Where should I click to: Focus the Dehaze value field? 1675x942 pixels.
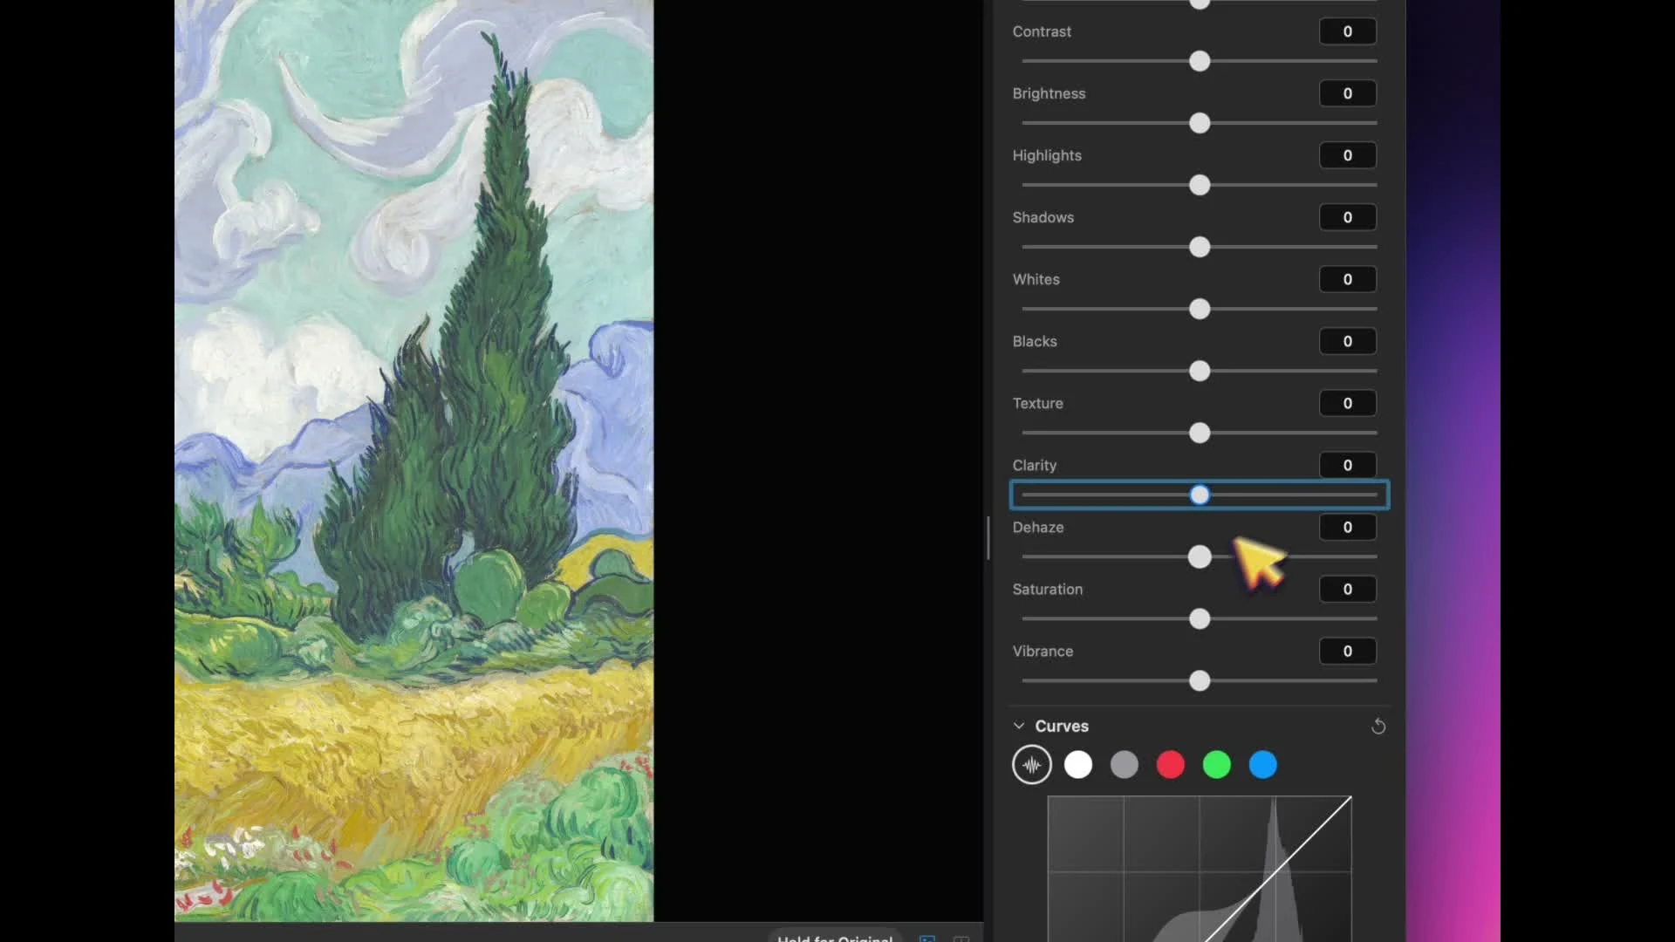click(1348, 527)
